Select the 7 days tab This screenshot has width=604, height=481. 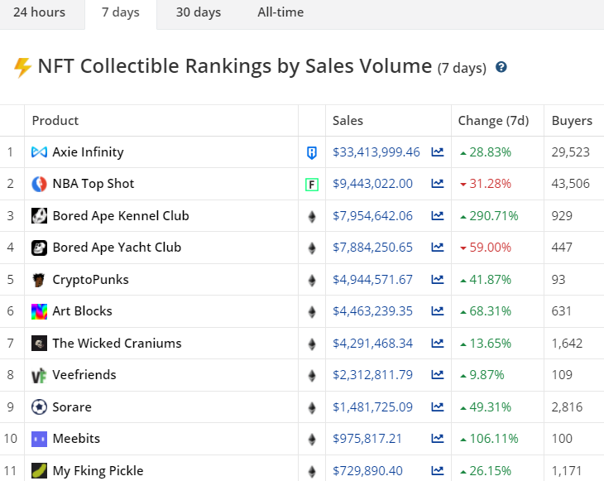(121, 12)
